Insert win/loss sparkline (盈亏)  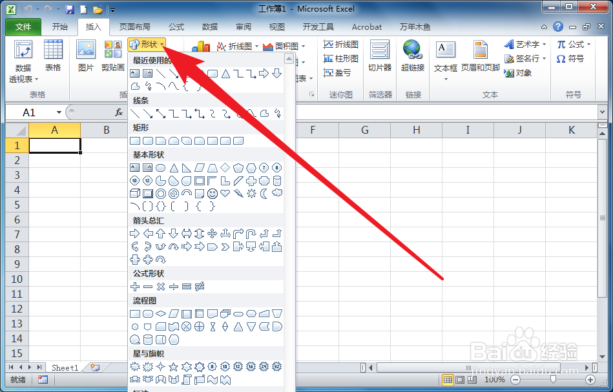tap(337, 73)
